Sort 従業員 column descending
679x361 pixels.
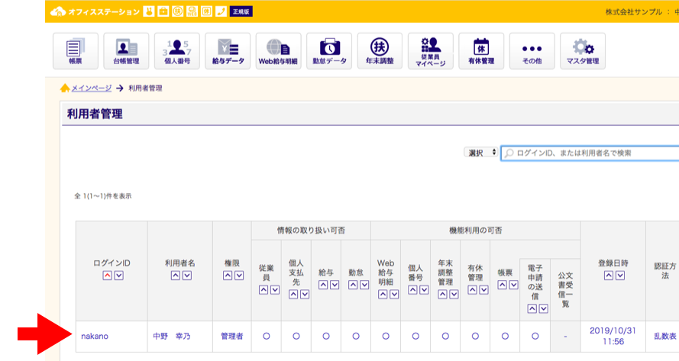point(275,290)
